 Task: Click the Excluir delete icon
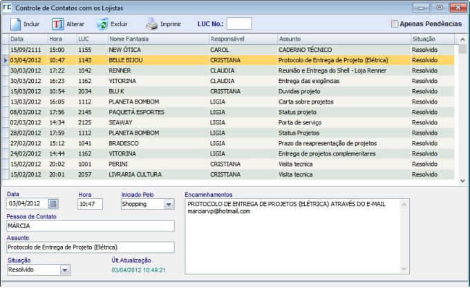102,24
